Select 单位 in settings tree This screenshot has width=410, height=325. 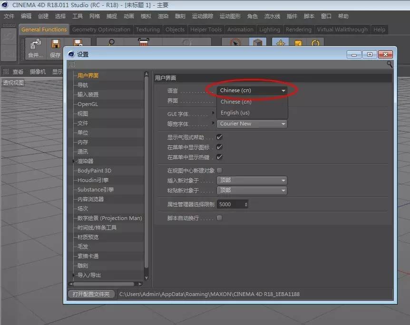point(83,133)
